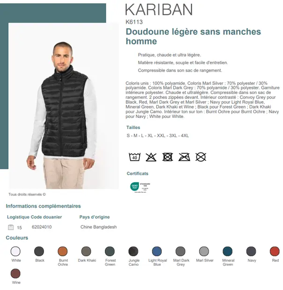Click the product photo of the black vest
The height and width of the screenshot is (290, 283).
click(x=64, y=106)
